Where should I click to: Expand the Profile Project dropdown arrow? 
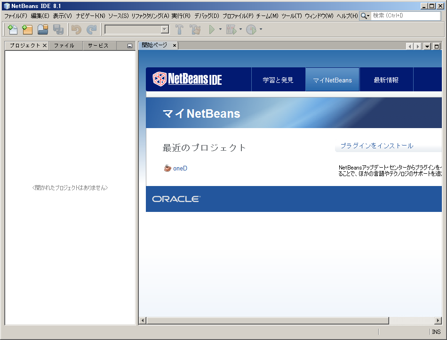261,29
